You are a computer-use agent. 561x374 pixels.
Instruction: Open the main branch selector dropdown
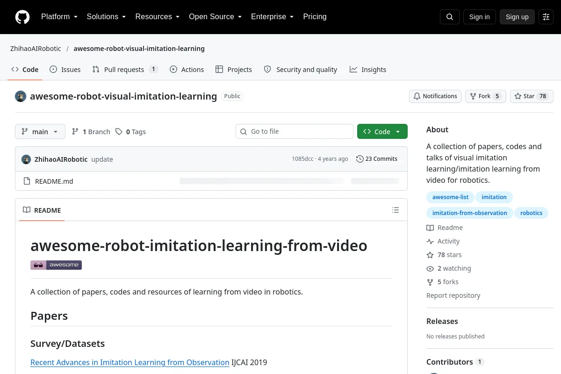(x=40, y=132)
